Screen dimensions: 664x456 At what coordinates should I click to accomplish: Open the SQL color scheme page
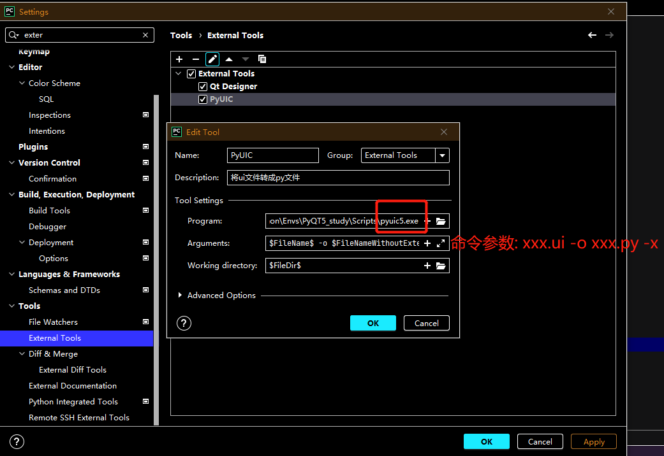click(46, 99)
